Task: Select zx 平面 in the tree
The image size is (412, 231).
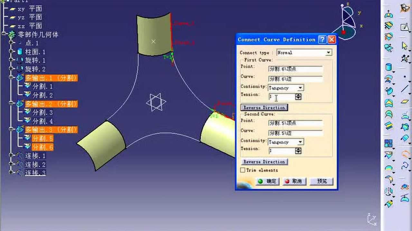Action: coord(30,26)
